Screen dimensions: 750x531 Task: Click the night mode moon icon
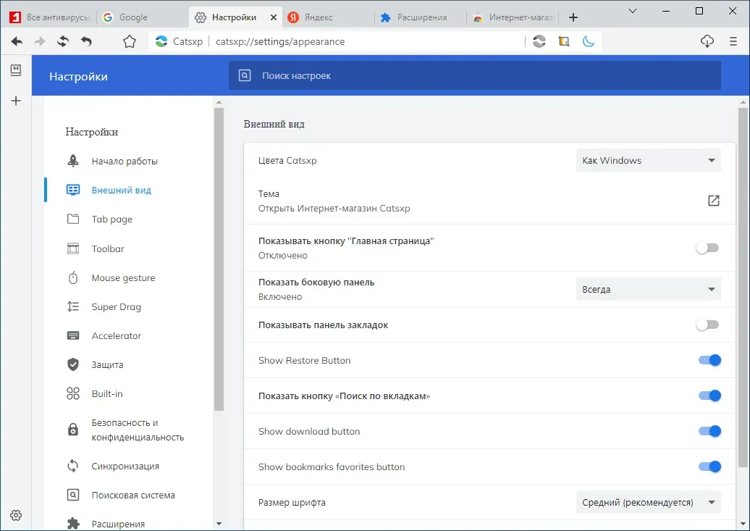pyautogui.click(x=589, y=42)
